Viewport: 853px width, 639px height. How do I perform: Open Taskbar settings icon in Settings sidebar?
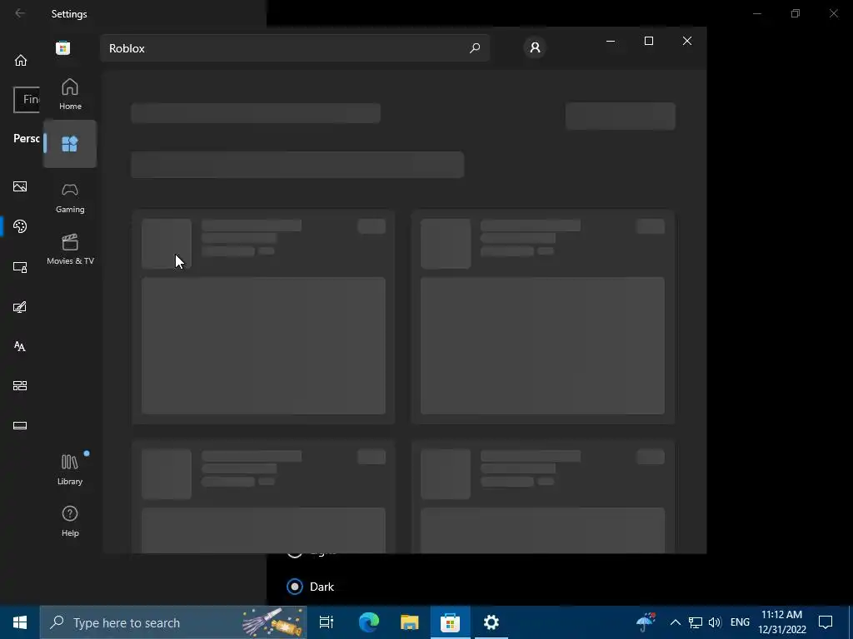pyautogui.click(x=20, y=425)
